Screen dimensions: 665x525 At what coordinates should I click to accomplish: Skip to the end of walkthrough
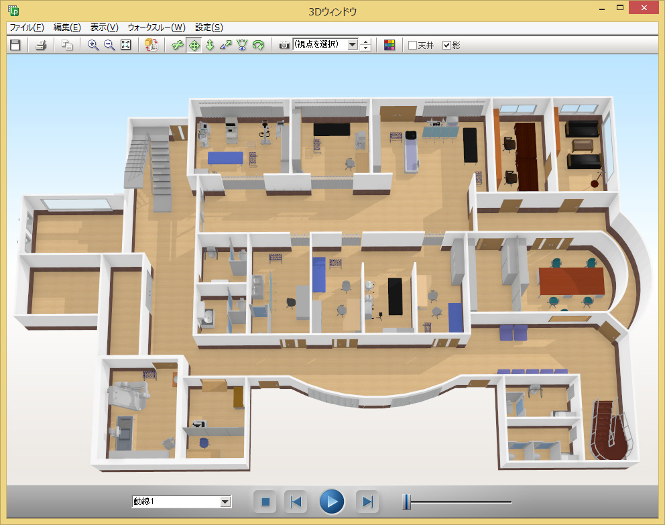(367, 502)
